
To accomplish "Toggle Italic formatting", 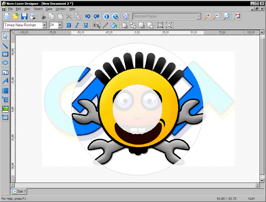I will pyautogui.click(x=77, y=25).
